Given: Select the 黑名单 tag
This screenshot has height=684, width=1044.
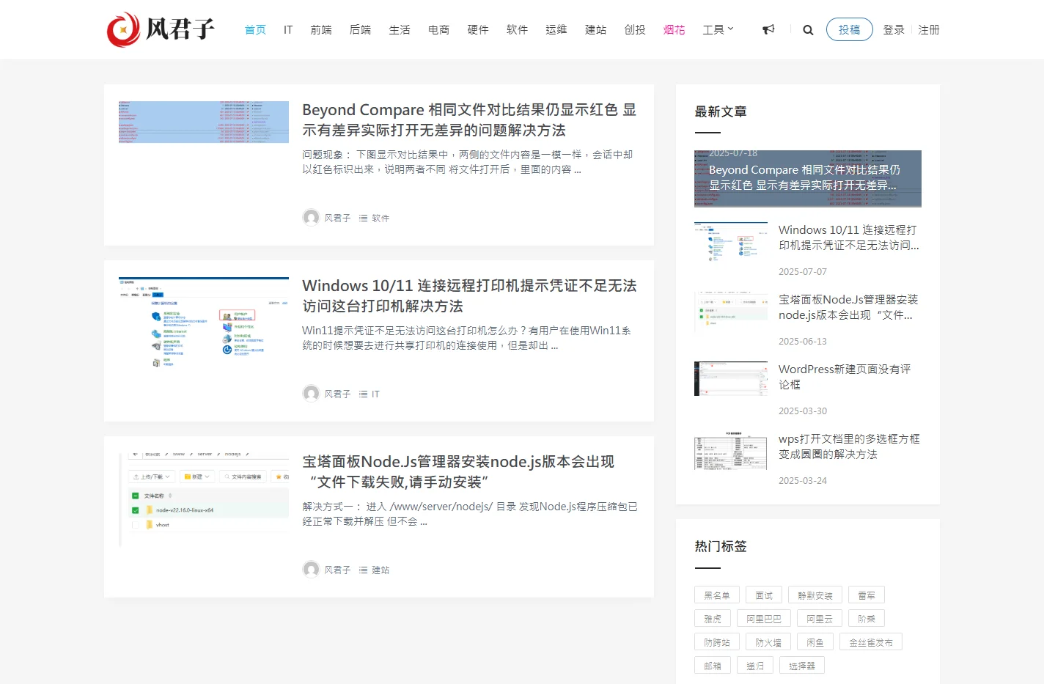Looking at the screenshot, I should (x=717, y=595).
